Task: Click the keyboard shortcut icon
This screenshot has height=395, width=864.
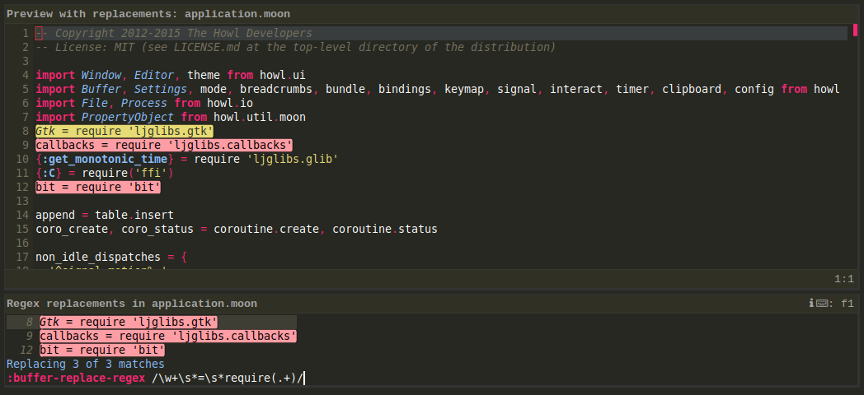Action: pyautogui.click(x=824, y=303)
